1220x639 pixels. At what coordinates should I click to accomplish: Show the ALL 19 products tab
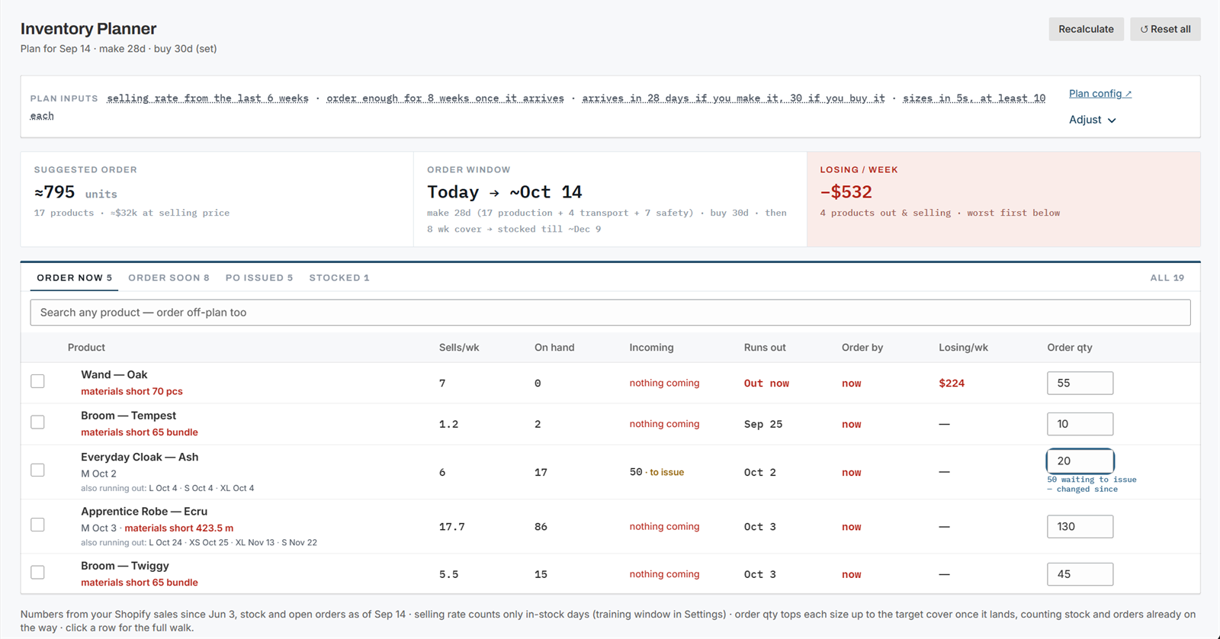point(1167,278)
